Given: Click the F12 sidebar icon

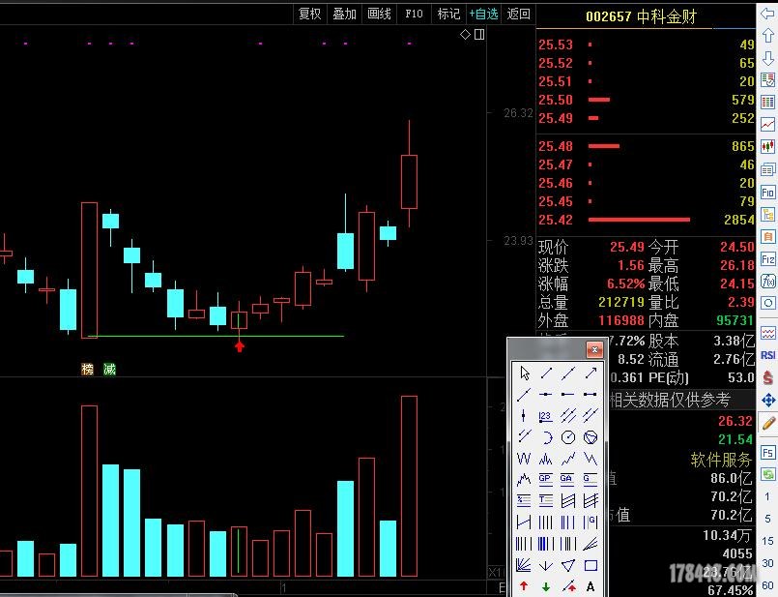Looking at the screenshot, I should click(x=767, y=259).
